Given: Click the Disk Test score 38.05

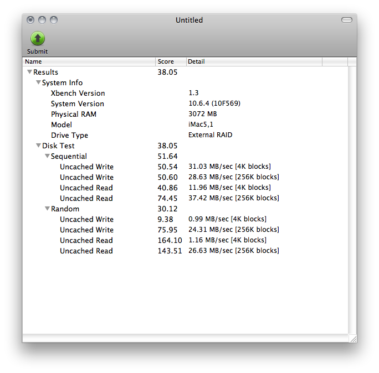Looking at the screenshot, I should [167, 146].
